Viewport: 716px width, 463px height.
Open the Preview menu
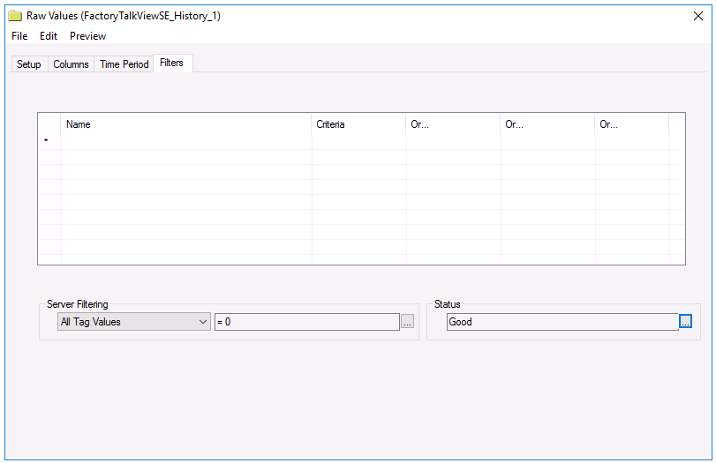[x=87, y=36]
